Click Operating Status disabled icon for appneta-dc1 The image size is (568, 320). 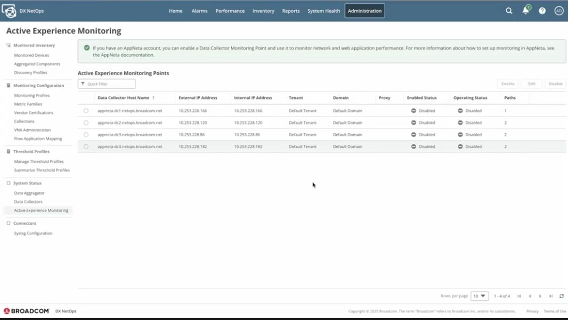pyautogui.click(x=460, y=111)
